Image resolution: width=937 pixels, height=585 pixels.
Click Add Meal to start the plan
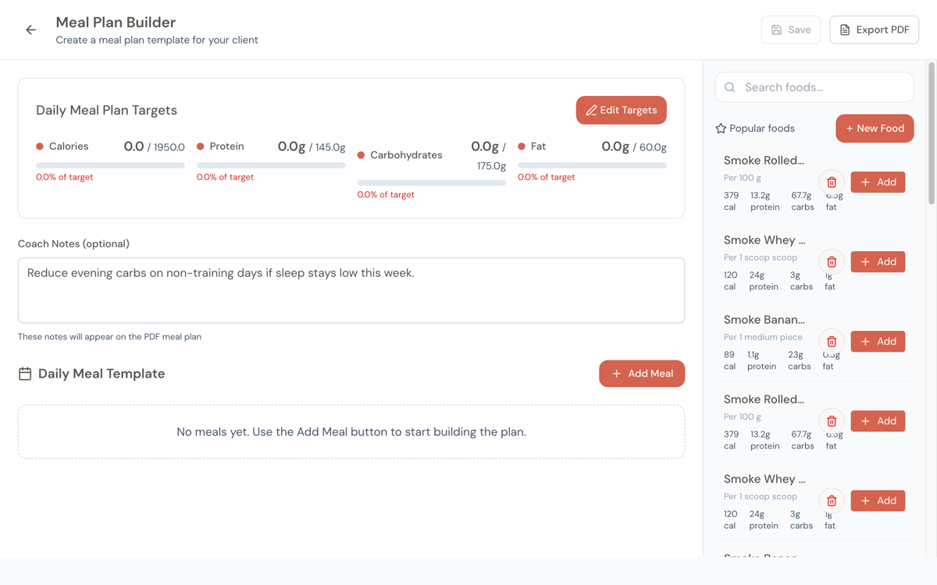(x=642, y=373)
